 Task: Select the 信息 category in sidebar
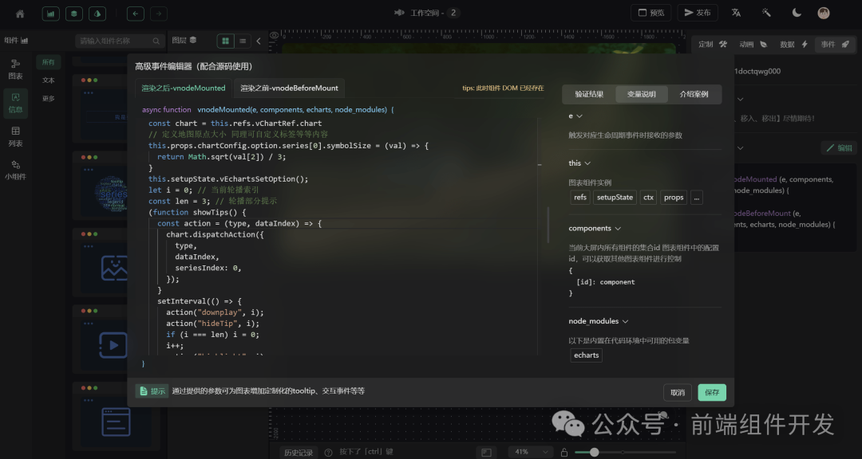[x=15, y=104]
